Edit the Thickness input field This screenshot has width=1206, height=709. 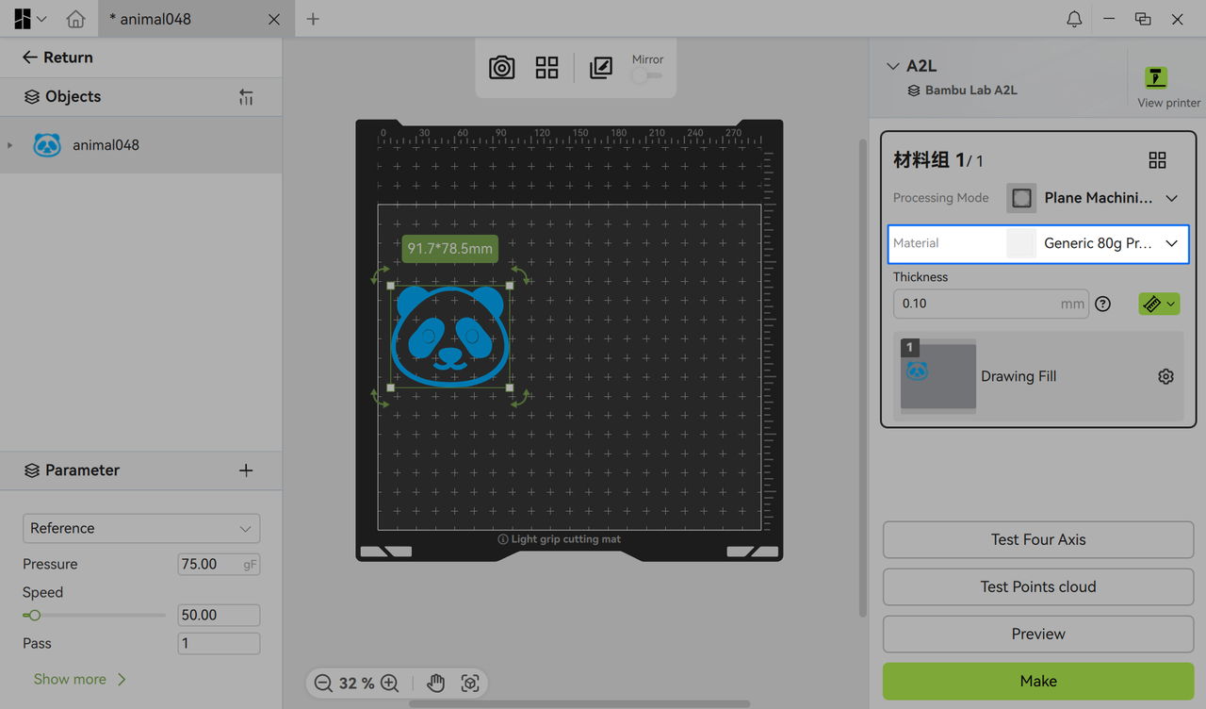pos(991,304)
